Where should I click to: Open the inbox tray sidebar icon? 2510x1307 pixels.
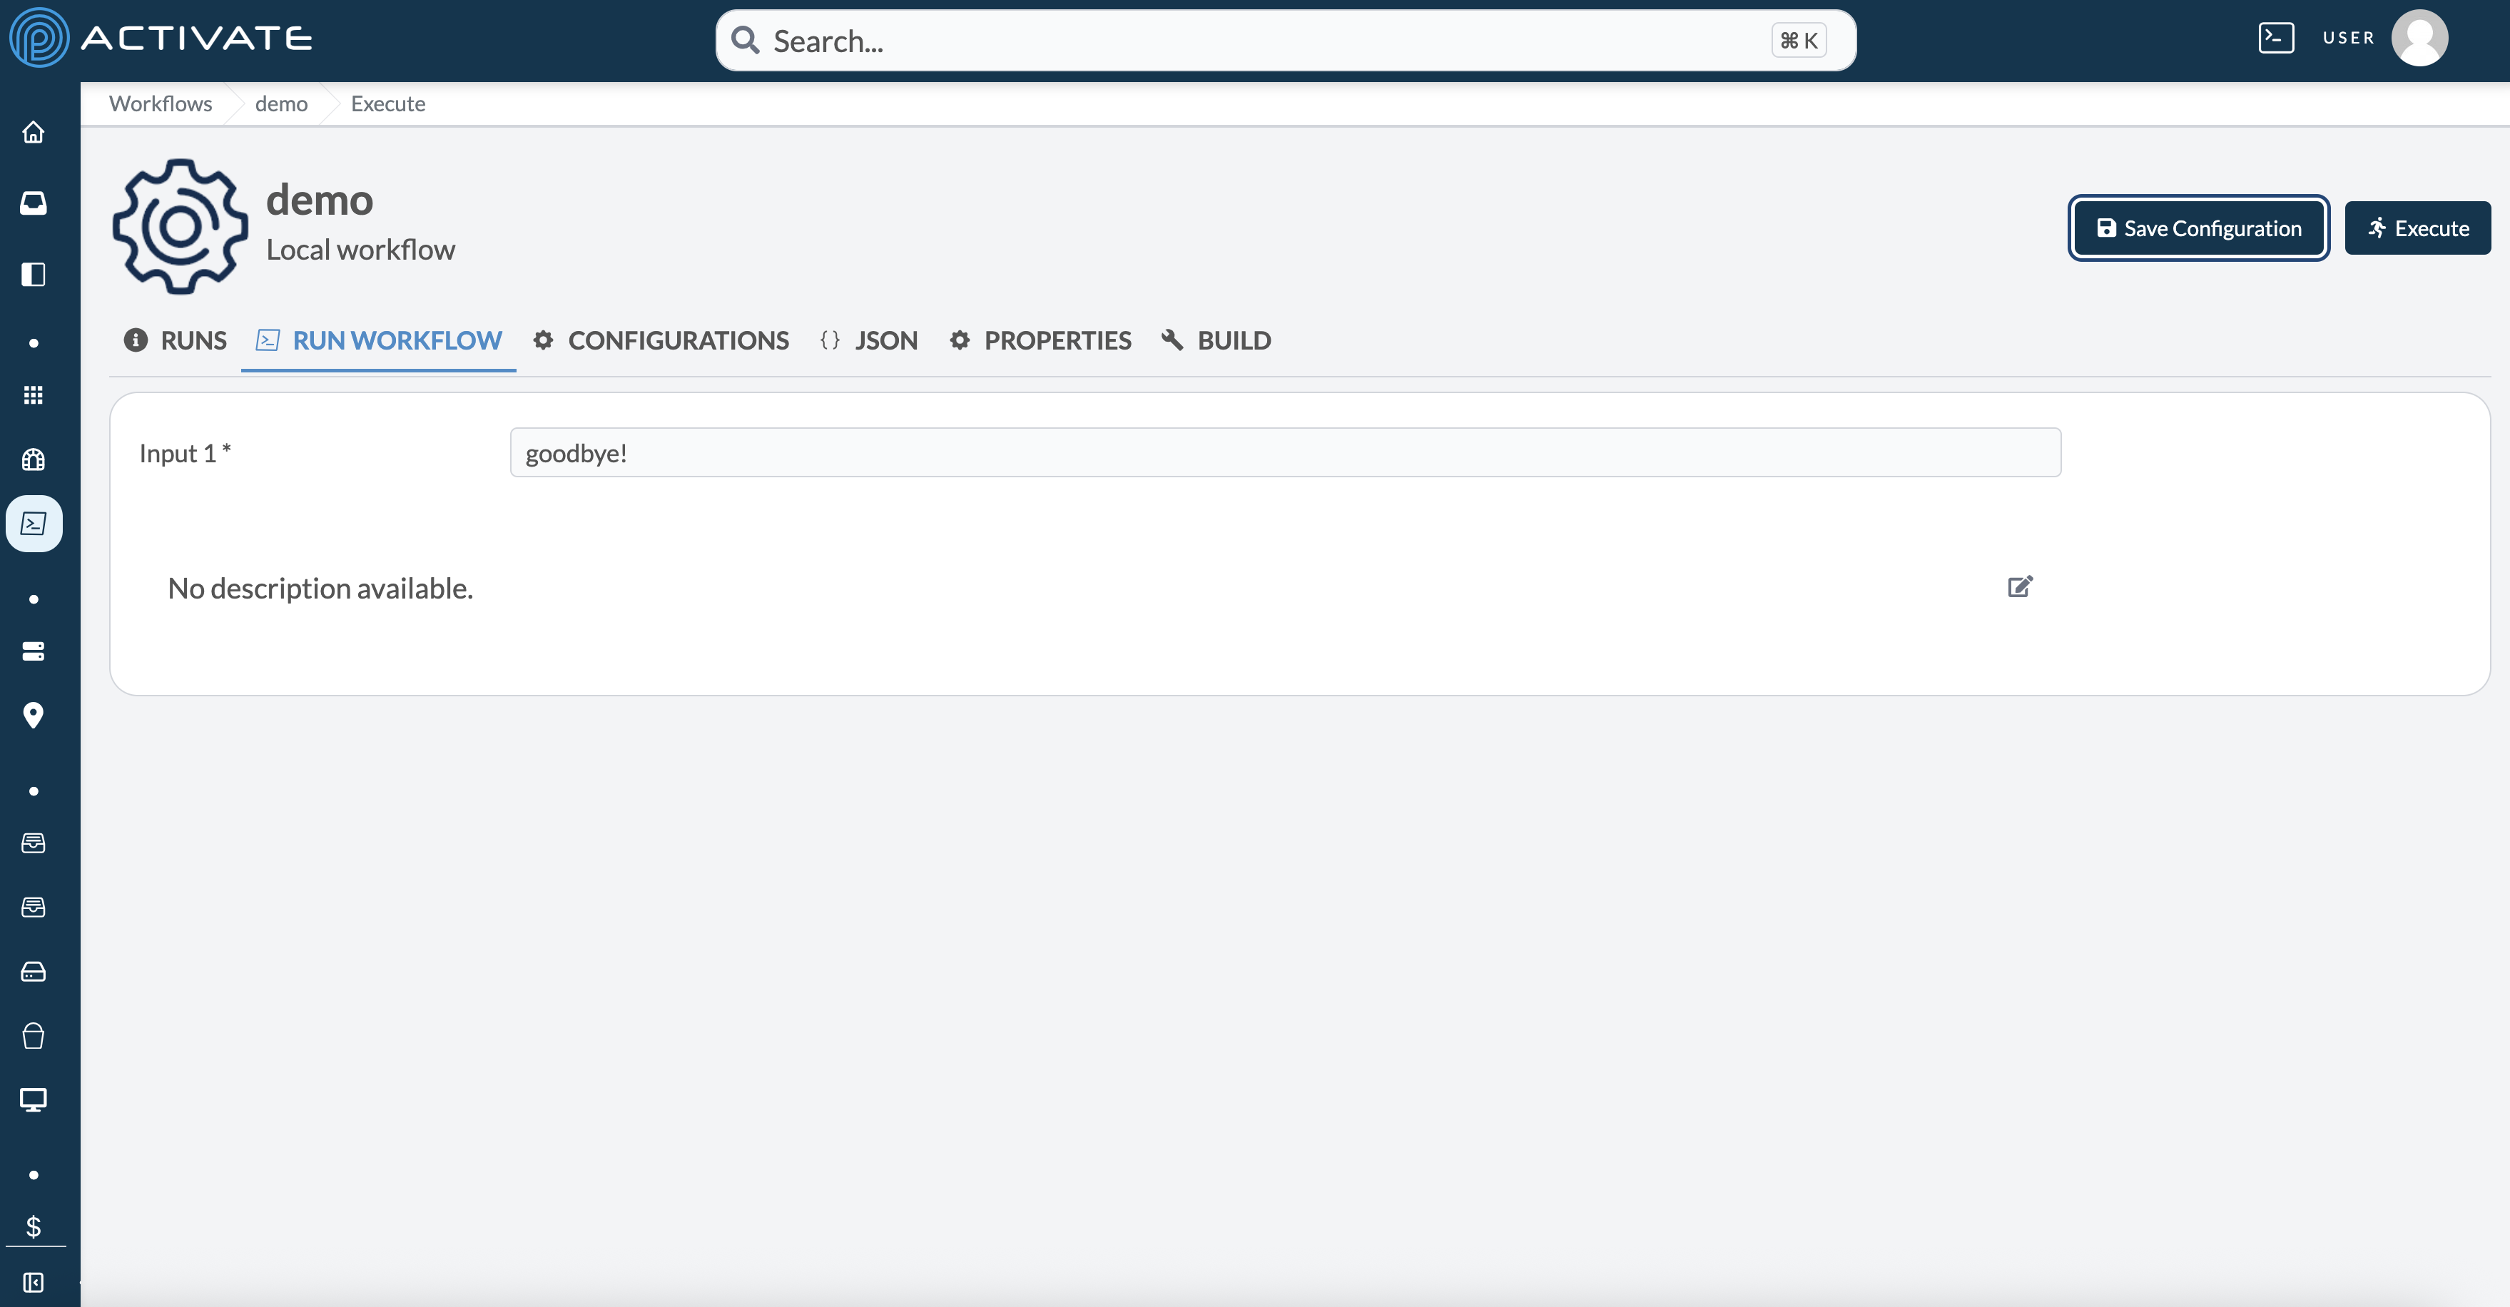click(x=33, y=203)
